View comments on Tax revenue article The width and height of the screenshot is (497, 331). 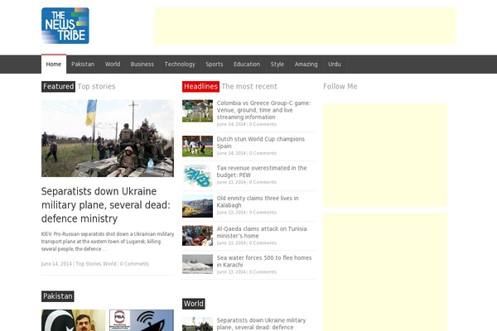coord(263,182)
